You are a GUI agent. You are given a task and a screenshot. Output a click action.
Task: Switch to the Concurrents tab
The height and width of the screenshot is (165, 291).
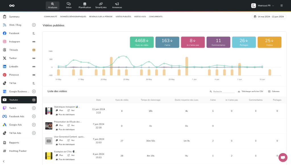point(155,17)
